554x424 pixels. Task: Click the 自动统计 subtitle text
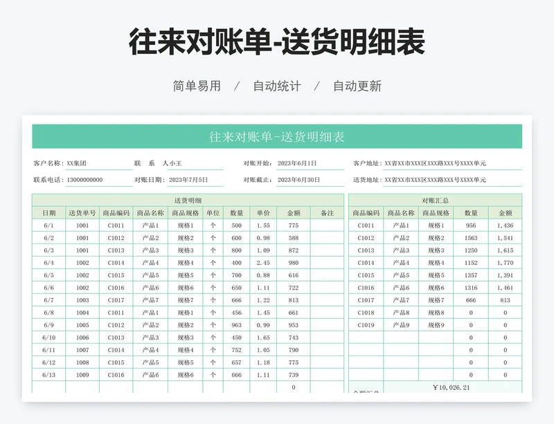(x=277, y=86)
